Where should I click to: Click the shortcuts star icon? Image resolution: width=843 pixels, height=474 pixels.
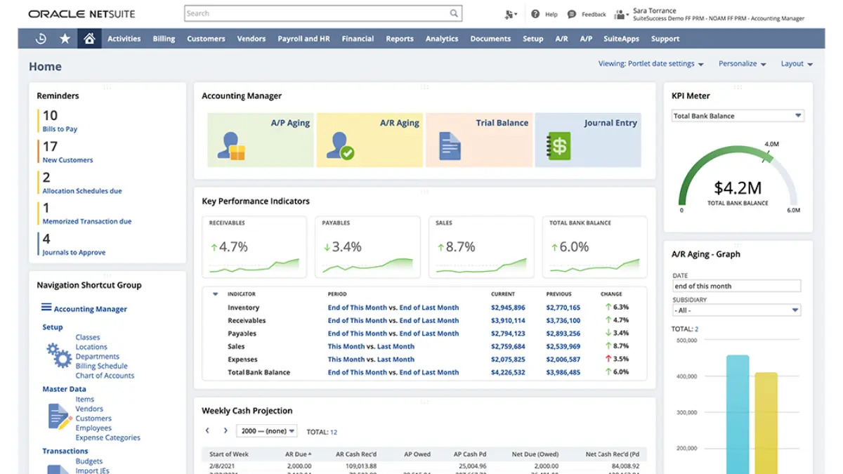(x=65, y=39)
